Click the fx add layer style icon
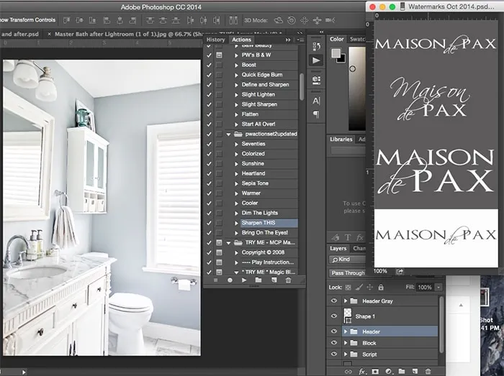 click(x=362, y=372)
